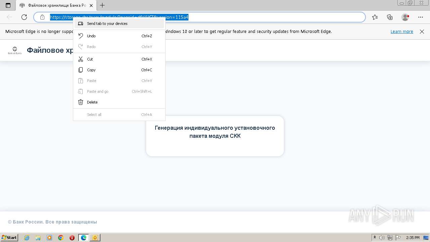Choose Send tab to your devices
The width and height of the screenshot is (430, 242).
[119, 24]
